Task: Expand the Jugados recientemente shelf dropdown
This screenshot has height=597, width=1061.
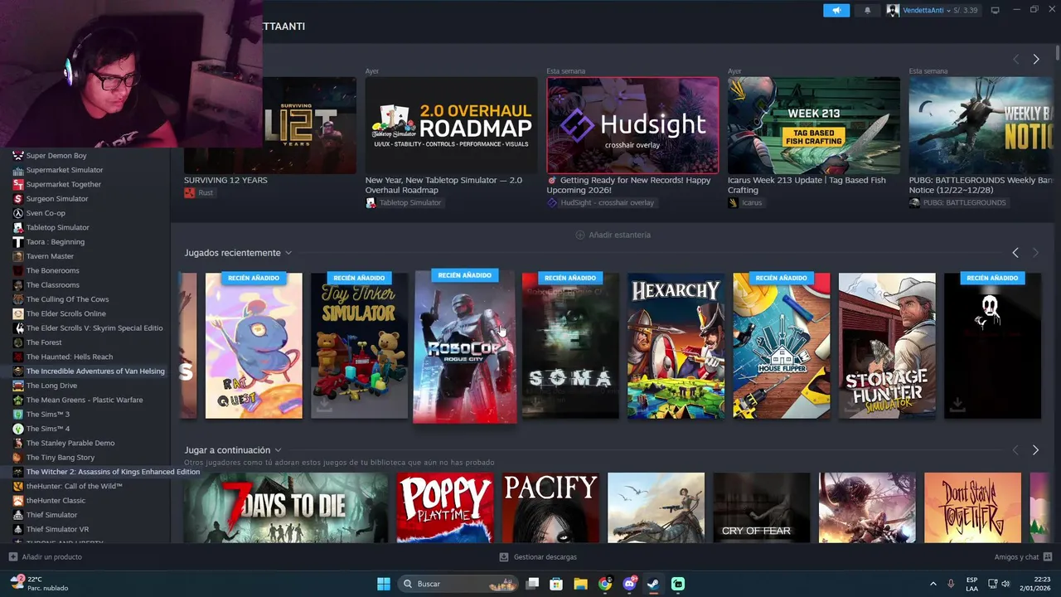Action: pos(288,253)
